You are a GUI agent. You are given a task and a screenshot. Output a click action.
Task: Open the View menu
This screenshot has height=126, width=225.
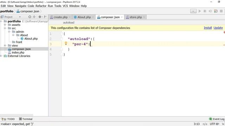tap(10, 6)
